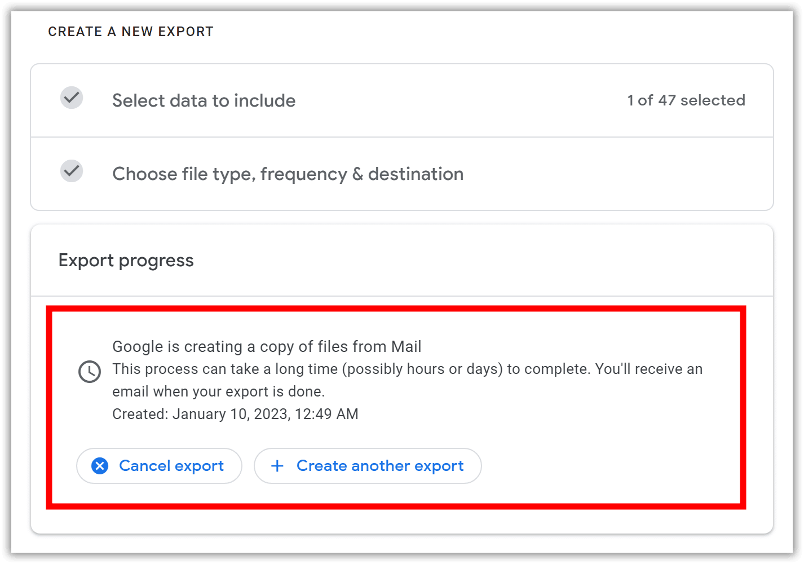Click the email when your export is done line

(x=219, y=391)
